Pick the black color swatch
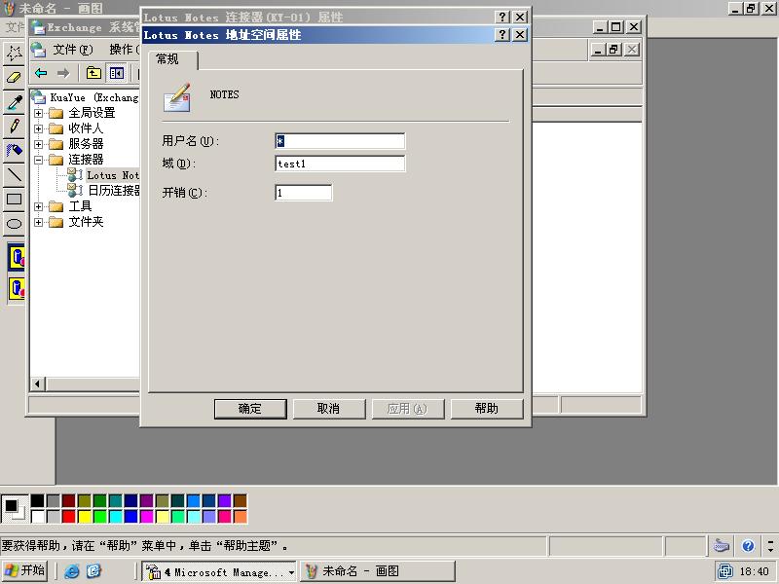The image size is (779, 584). [37, 500]
